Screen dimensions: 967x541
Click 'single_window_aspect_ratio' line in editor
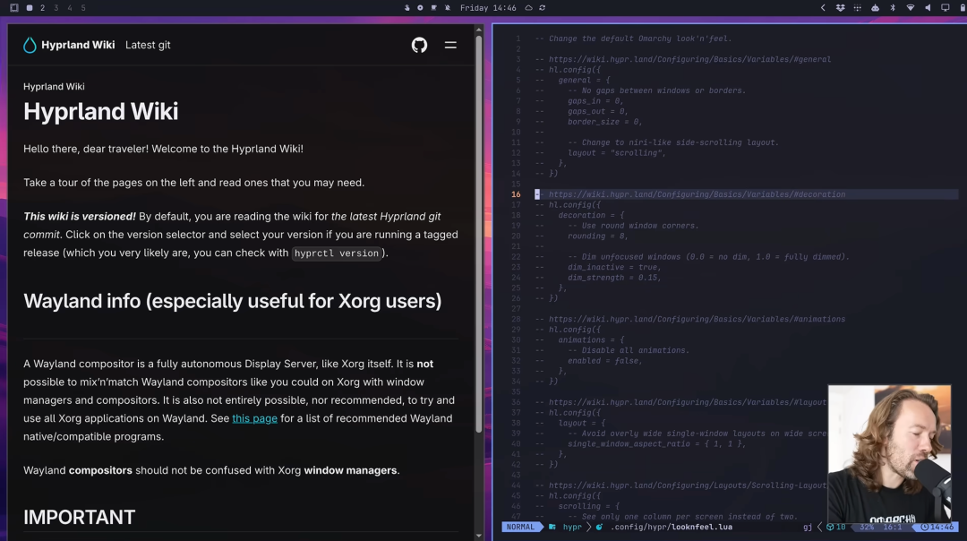pyautogui.click(x=657, y=443)
